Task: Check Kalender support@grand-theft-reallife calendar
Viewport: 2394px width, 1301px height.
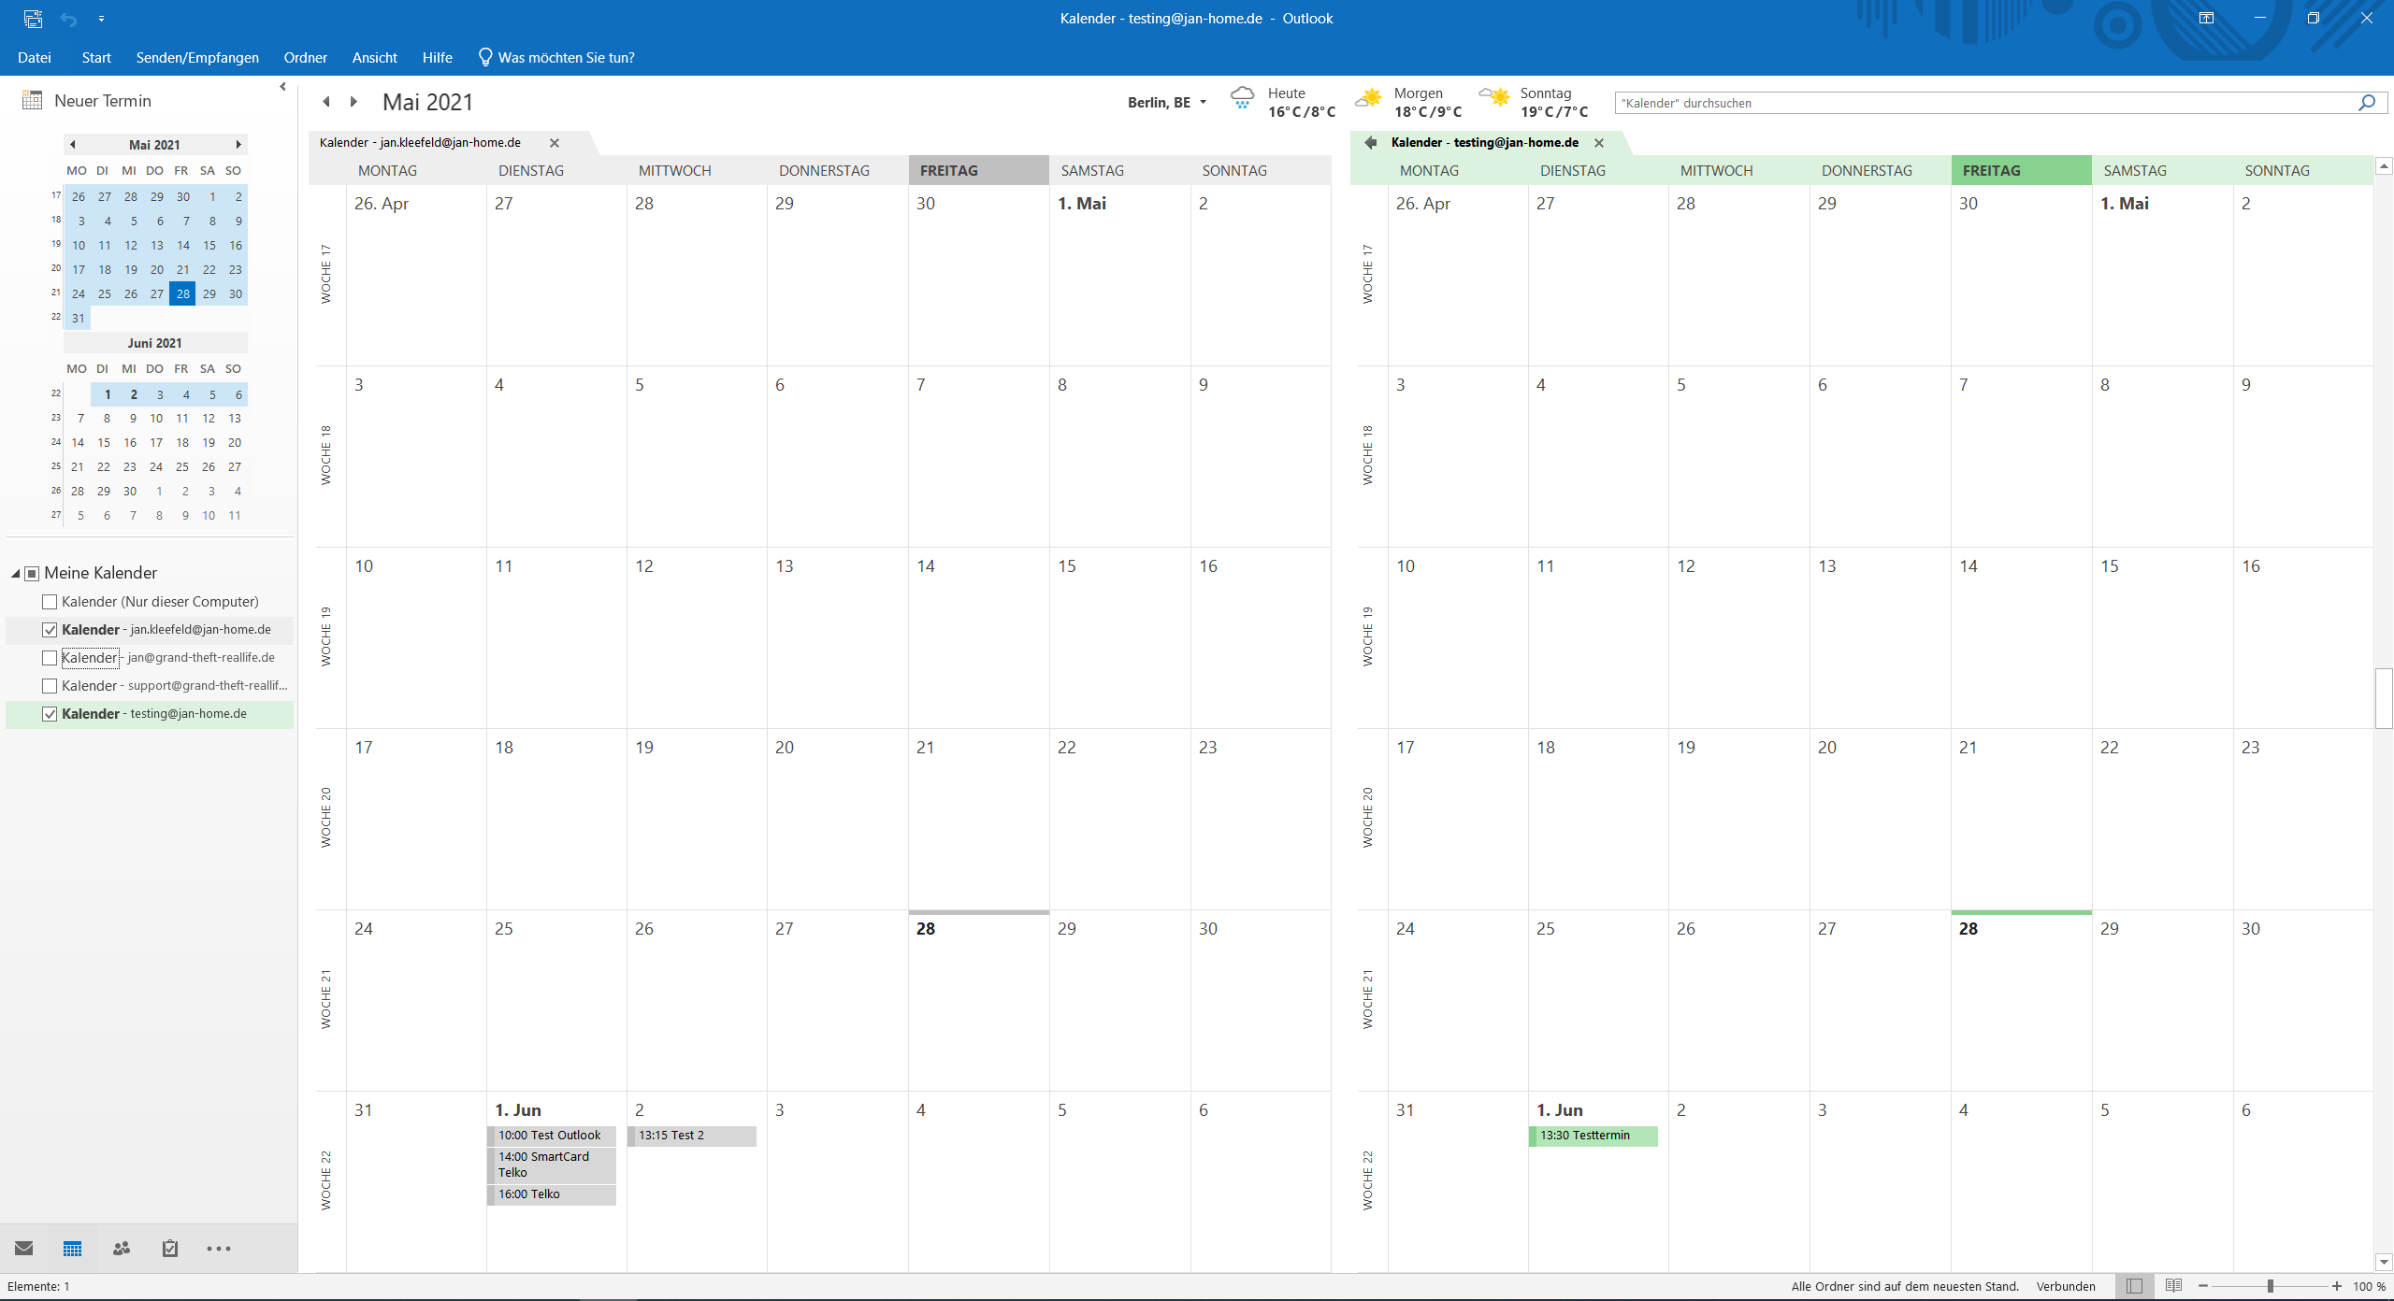Action: point(50,686)
